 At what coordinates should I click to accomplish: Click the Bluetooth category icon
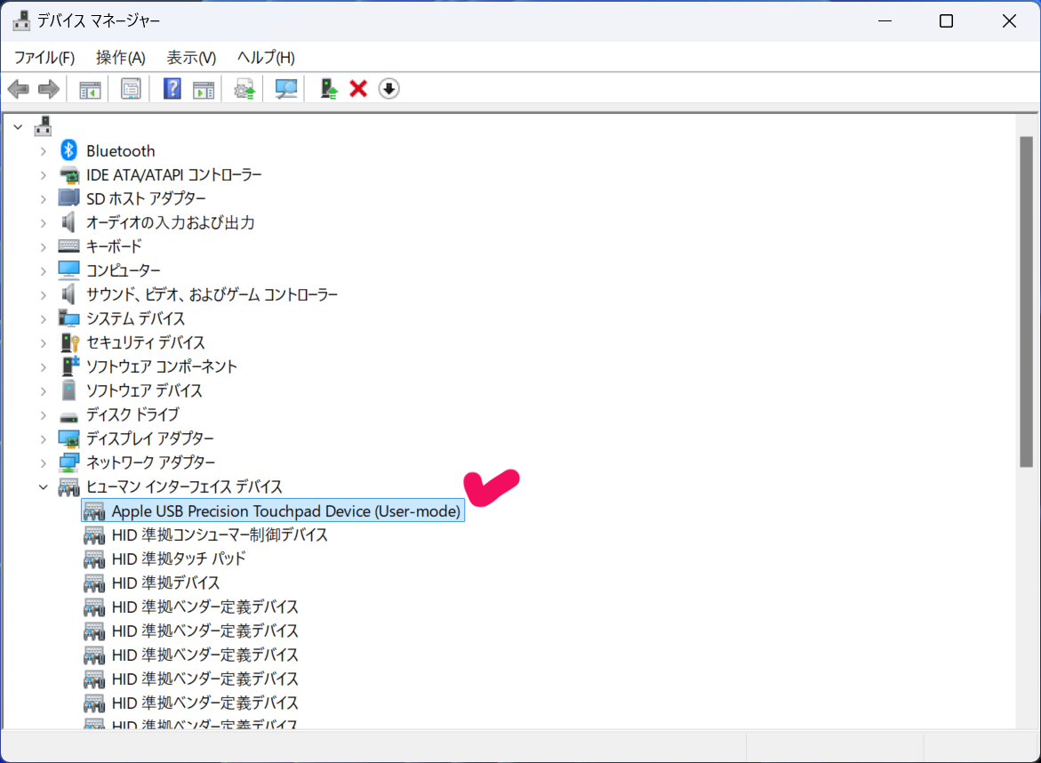[x=68, y=151]
